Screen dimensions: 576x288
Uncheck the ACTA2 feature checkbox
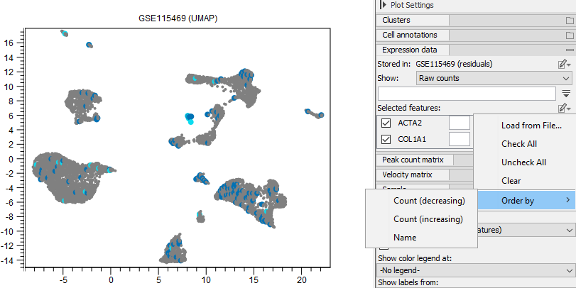point(386,123)
